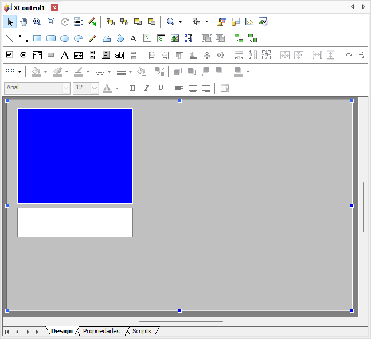The width and height of the screenshot is (371, 339).
Task: Click the zoom in magnifier tool
Action: coord(37,22)
